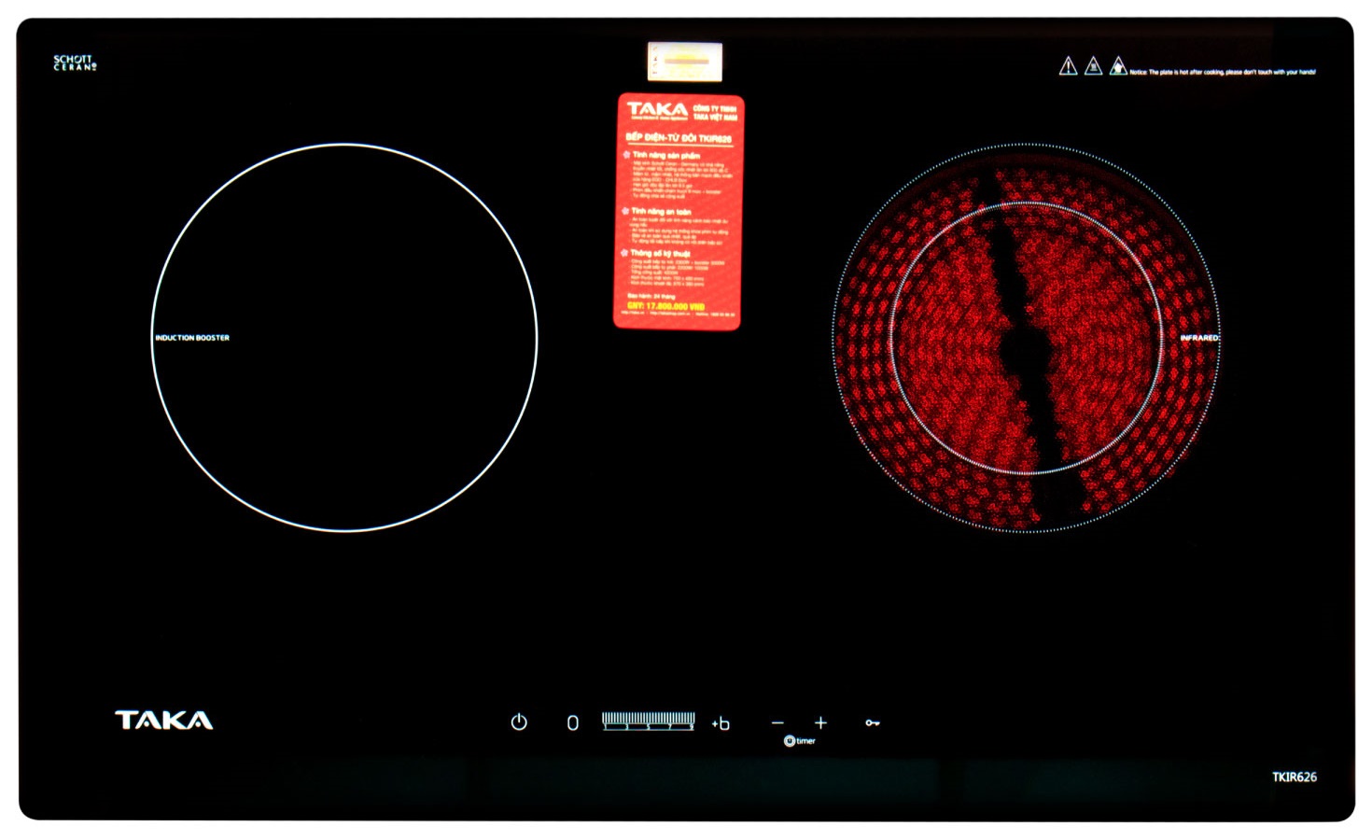The height and width of the screenshot is (840, 1372).
Task: Touch the child lock key icon
Action: point(872,722)
